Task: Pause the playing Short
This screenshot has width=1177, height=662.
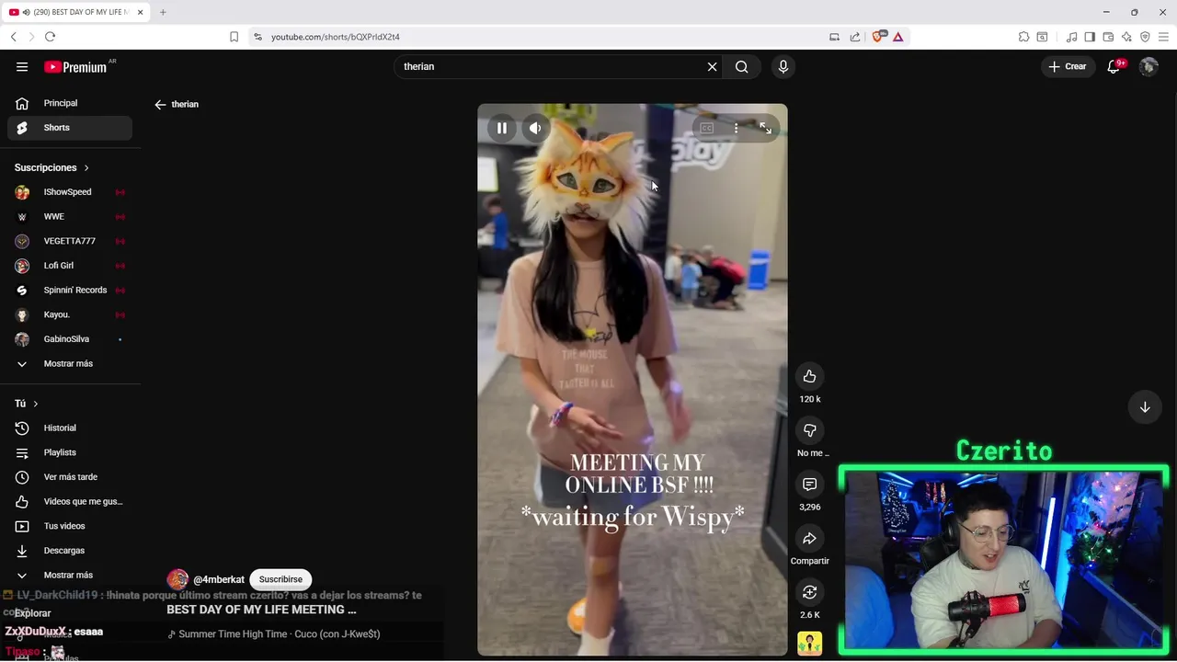Action: pos(502,128)
